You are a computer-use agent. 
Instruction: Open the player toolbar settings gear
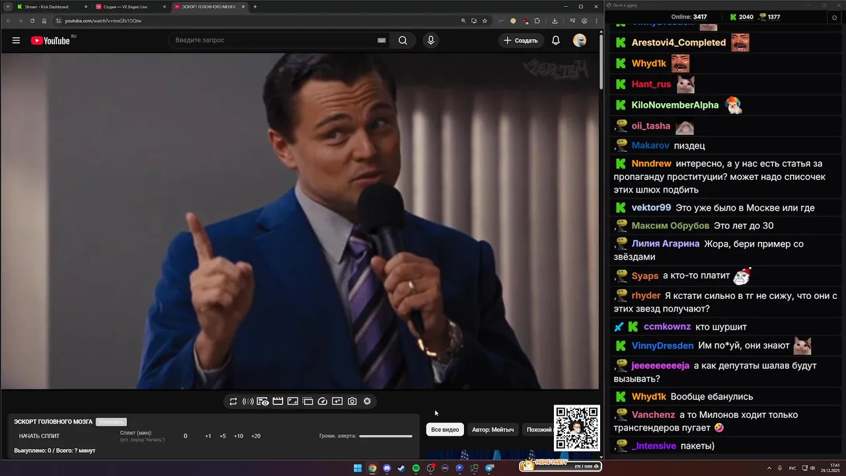click(367, 401)
